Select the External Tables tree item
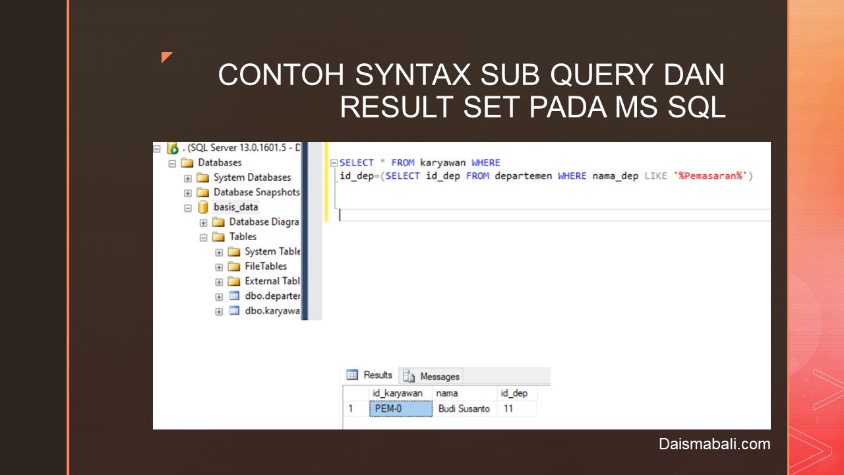This screenshot has width=844, height=475. click(272, 281)
